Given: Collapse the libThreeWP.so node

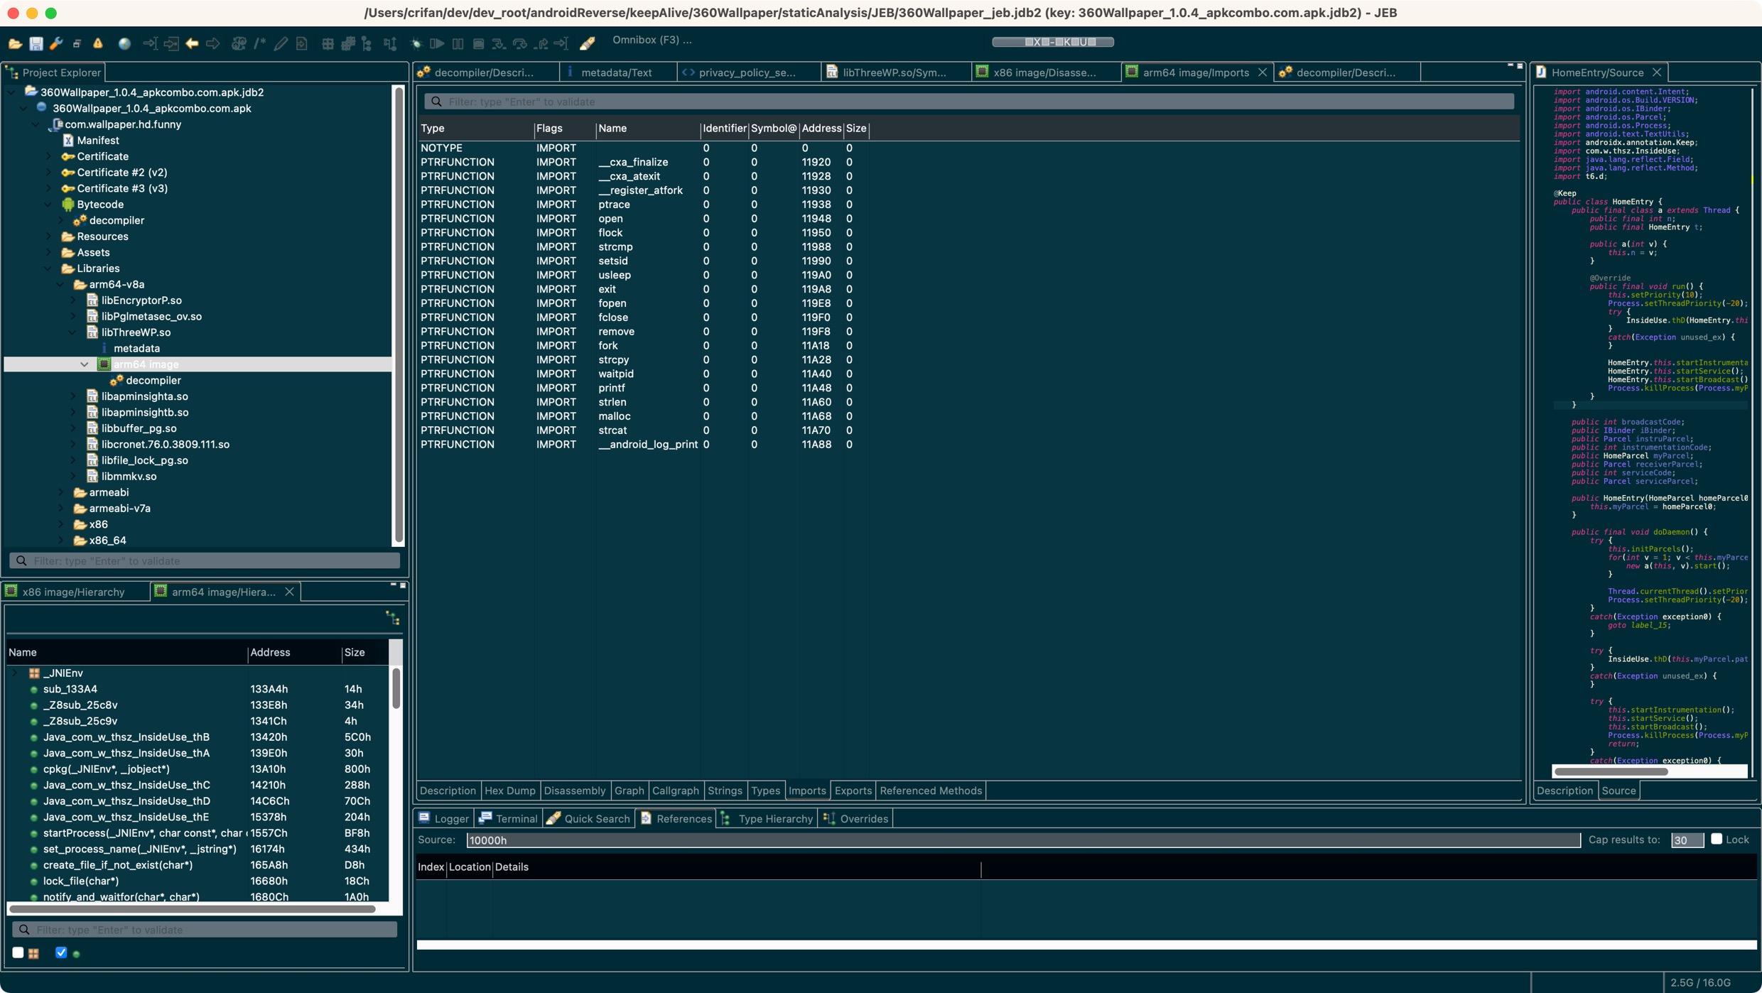Looking at the screenshot, I should pyautogui.click(x=72, y=332).
